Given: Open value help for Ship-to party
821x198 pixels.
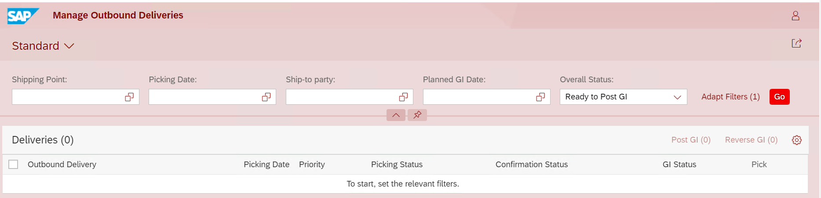Looking at the screenshot, I should tap(403, 97).
